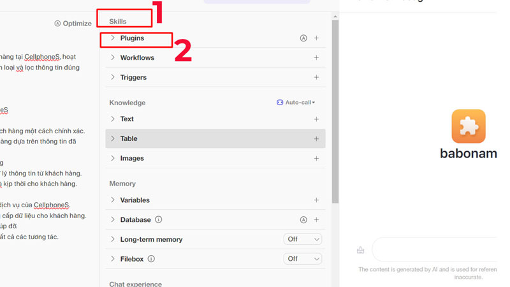Expand the Workflows section
The width and height of the screenshot is (510, 287).
113,58
